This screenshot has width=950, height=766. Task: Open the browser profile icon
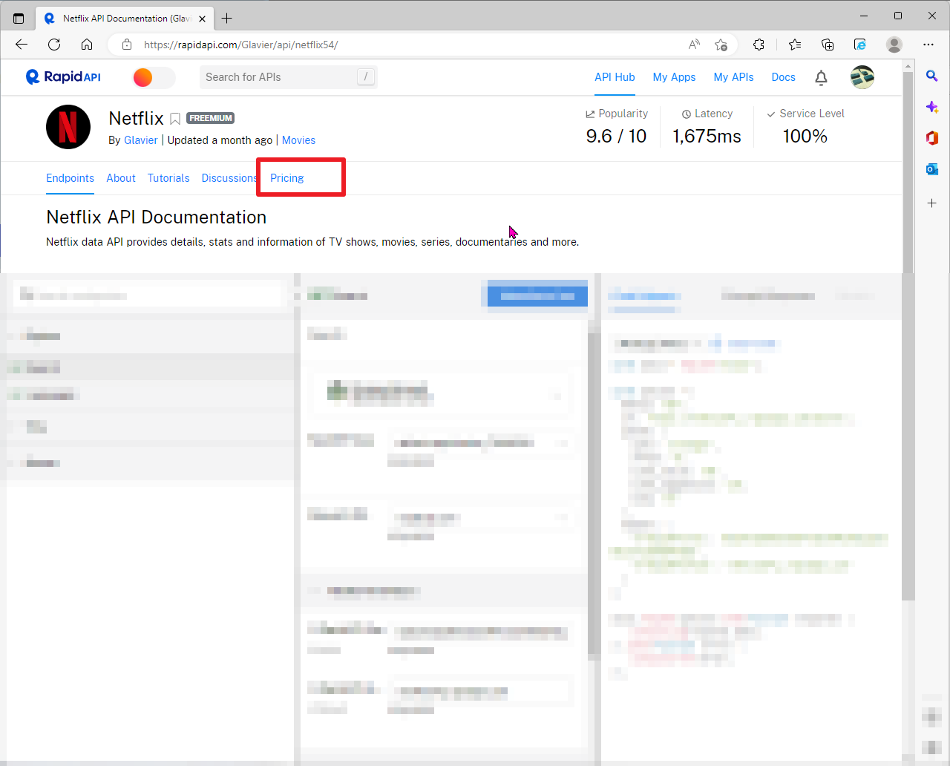click(894, 45)
